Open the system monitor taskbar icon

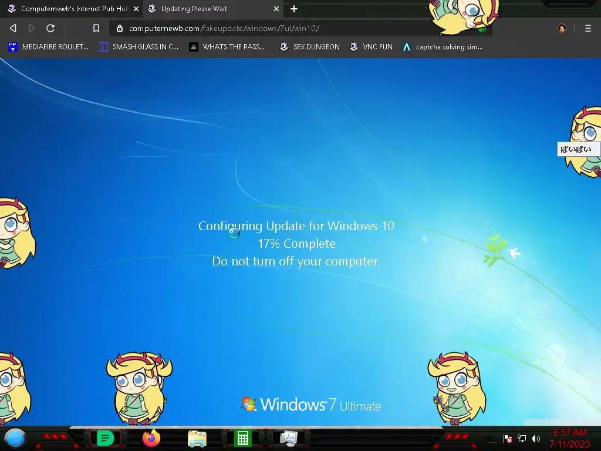(289, 438)
